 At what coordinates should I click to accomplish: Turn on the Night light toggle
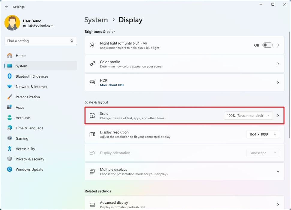point(267,45)
